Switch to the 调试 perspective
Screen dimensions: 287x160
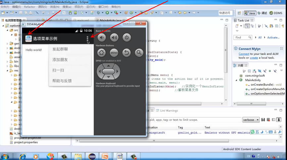[x=262, y=13]
